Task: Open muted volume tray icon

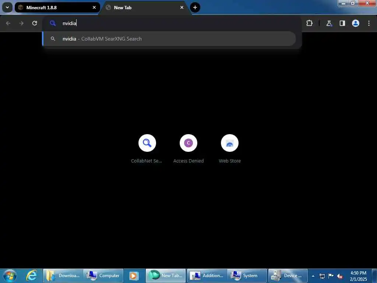Action: [340, 276]
